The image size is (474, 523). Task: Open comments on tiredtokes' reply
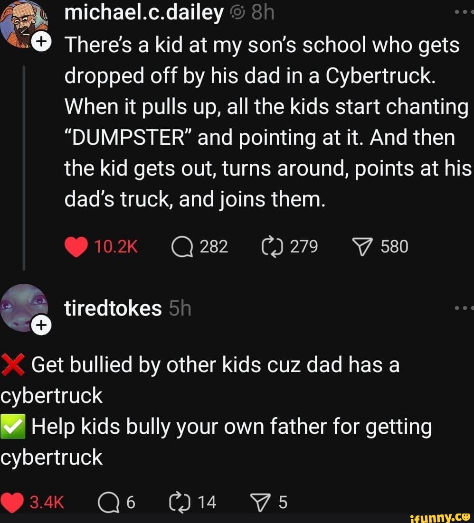coord(107,503)
